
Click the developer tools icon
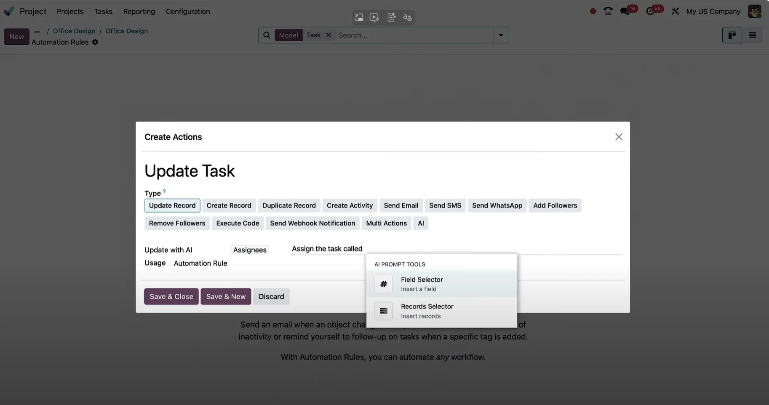(675, 11)
